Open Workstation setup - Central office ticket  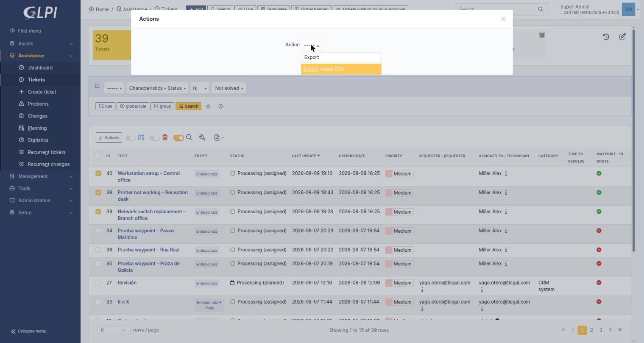coord(148,177)
